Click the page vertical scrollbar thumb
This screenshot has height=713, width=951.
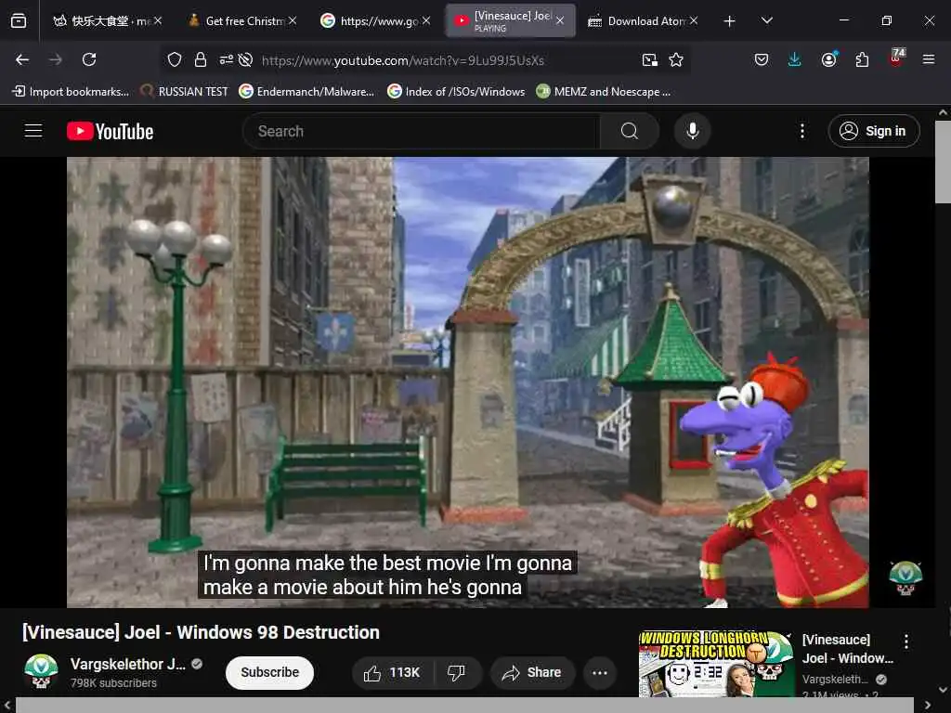pos(943,162)
